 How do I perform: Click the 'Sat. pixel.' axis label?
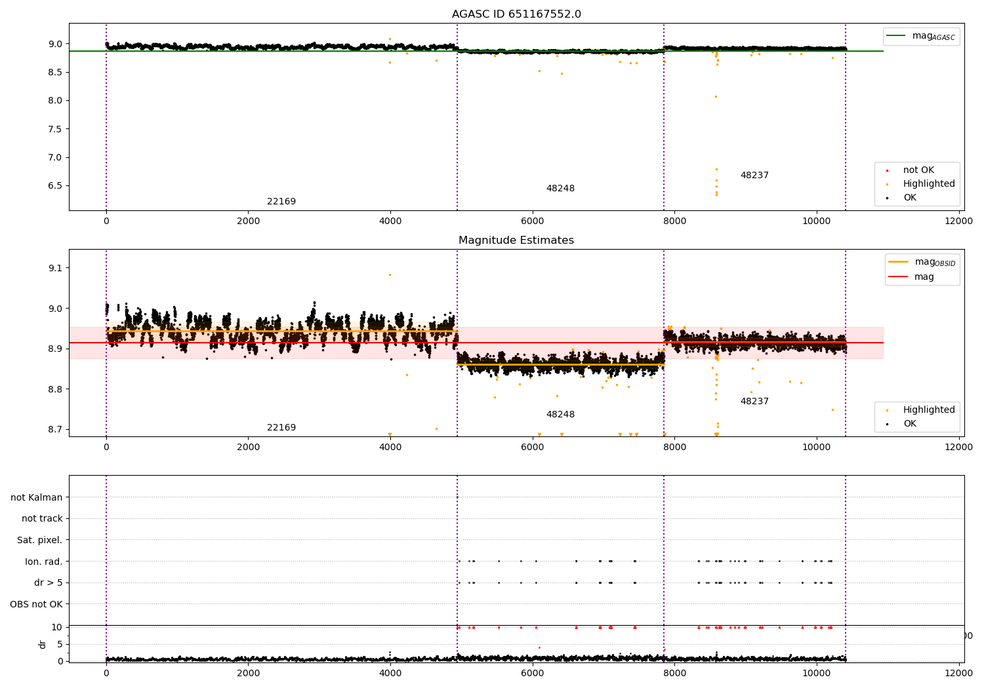point(40,540)
